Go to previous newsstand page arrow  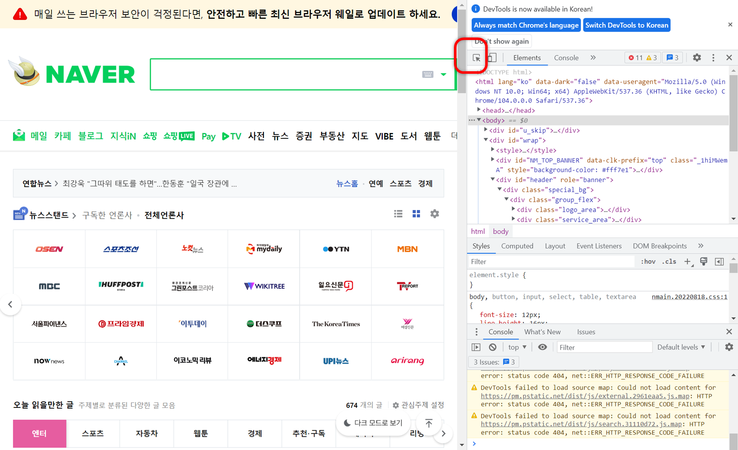click(10, 304)
